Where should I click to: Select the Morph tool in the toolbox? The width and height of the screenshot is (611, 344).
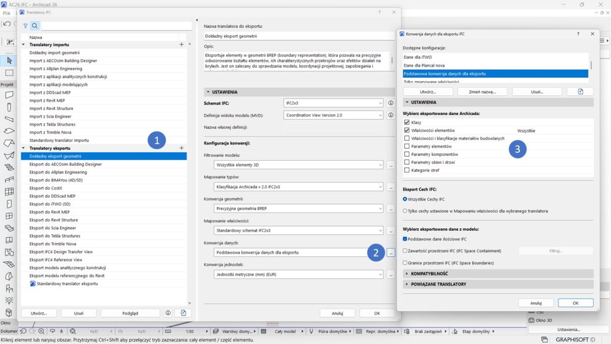pyautogui.click(x=9, y=276)
